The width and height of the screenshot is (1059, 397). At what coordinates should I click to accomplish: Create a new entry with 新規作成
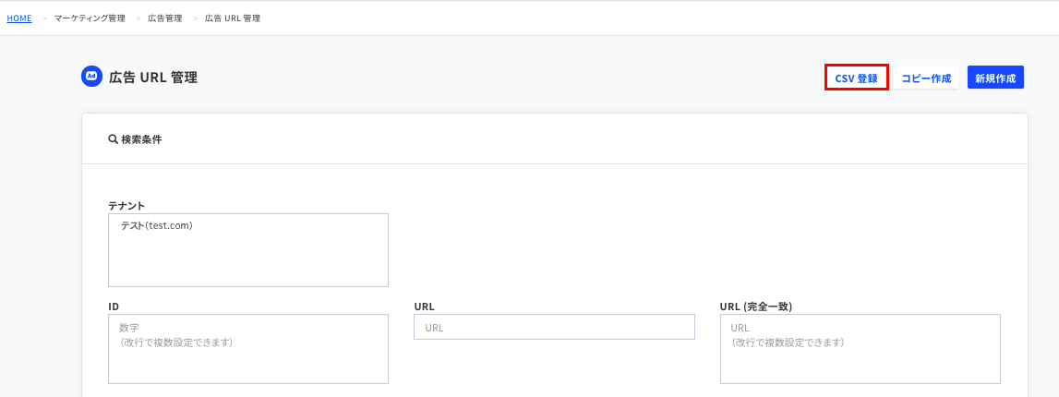click(995, 78)
